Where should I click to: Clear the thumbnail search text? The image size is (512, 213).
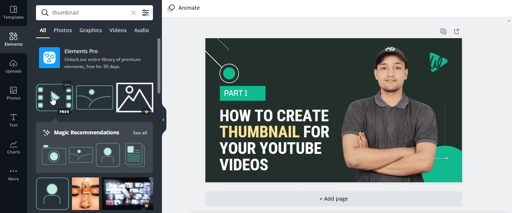pos(133,13)
